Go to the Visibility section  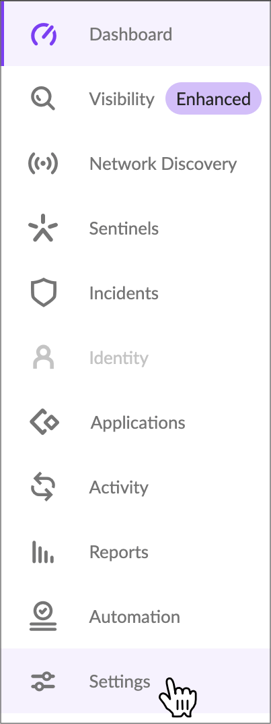point(122,99)
